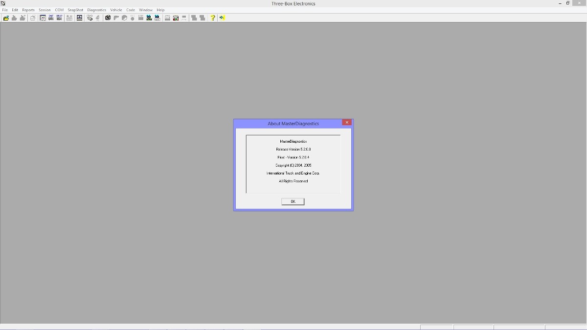Click the 'All Rights Reserved' text
Viewport: 587px width, 330px height.
point(293,181)
